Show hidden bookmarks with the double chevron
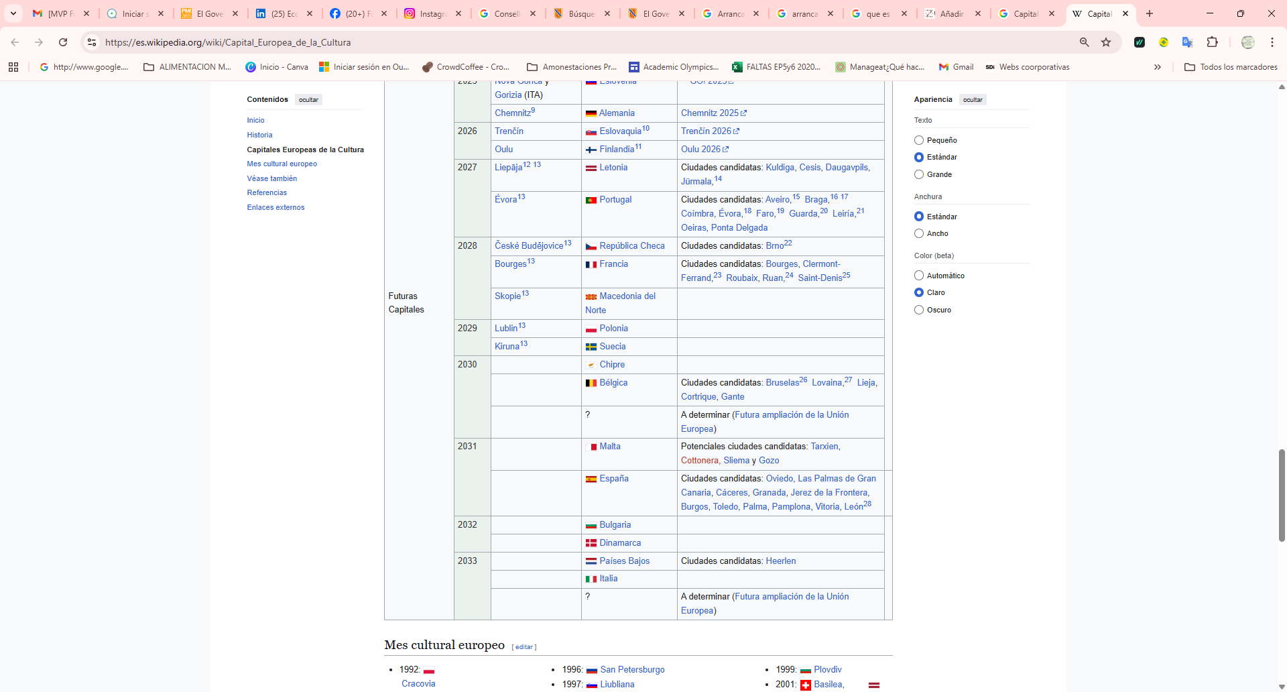 point(1157,67)
